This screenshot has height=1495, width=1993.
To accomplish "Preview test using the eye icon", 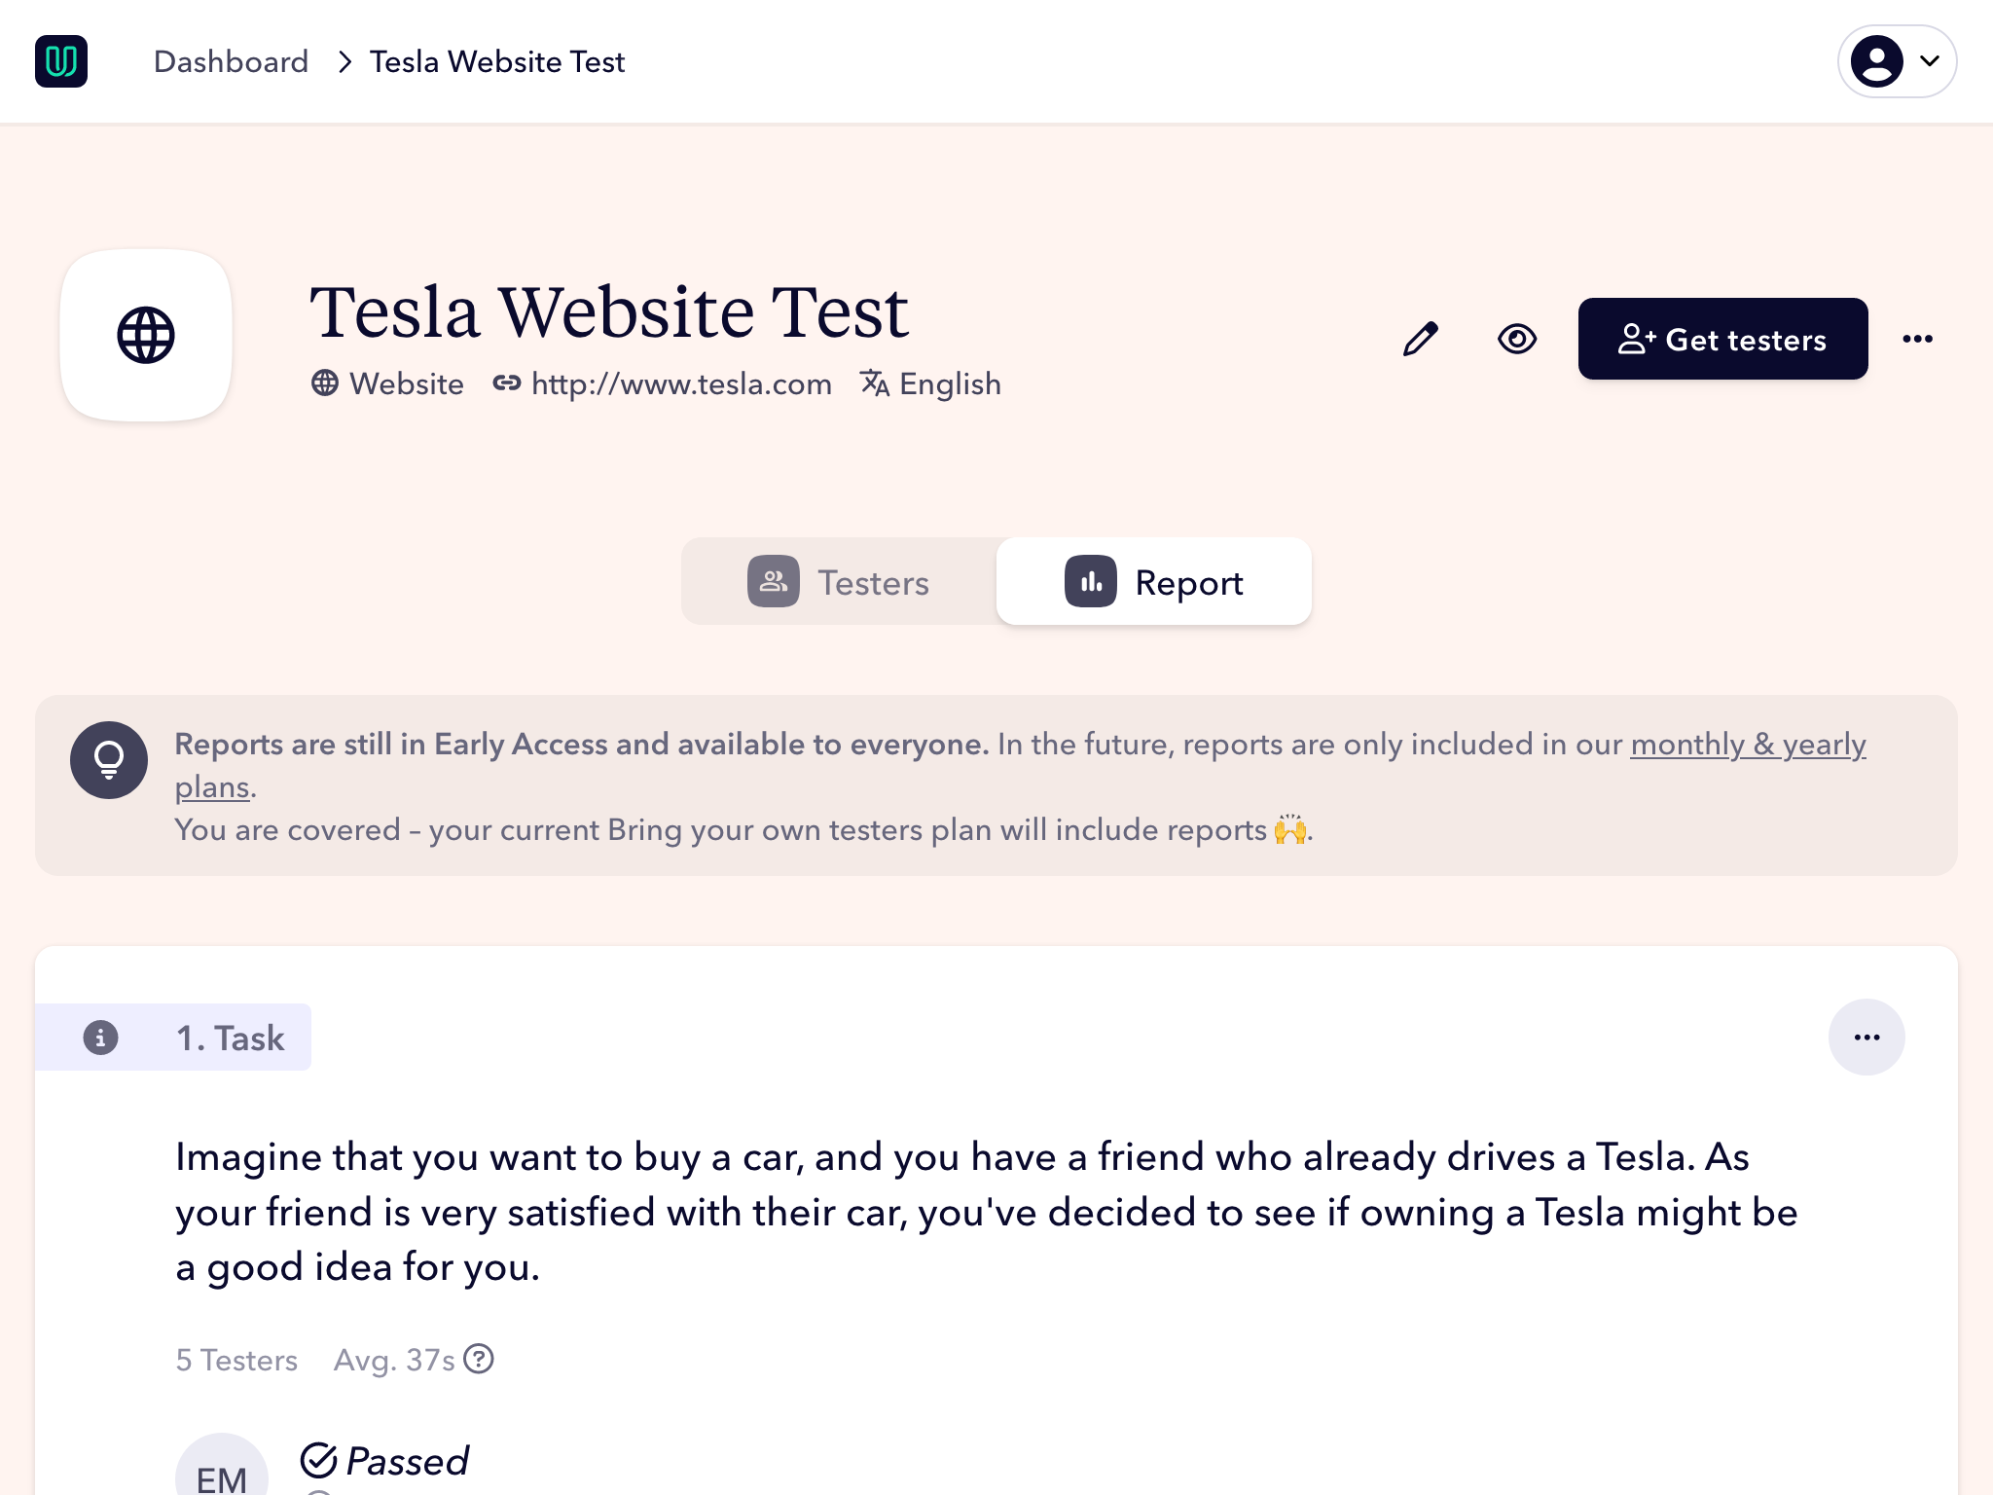I will [x=1516, y=339].
